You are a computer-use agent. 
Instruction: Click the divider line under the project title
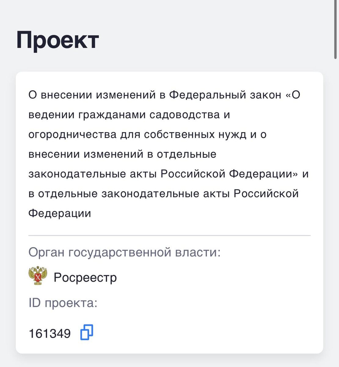tap(169, 235)
